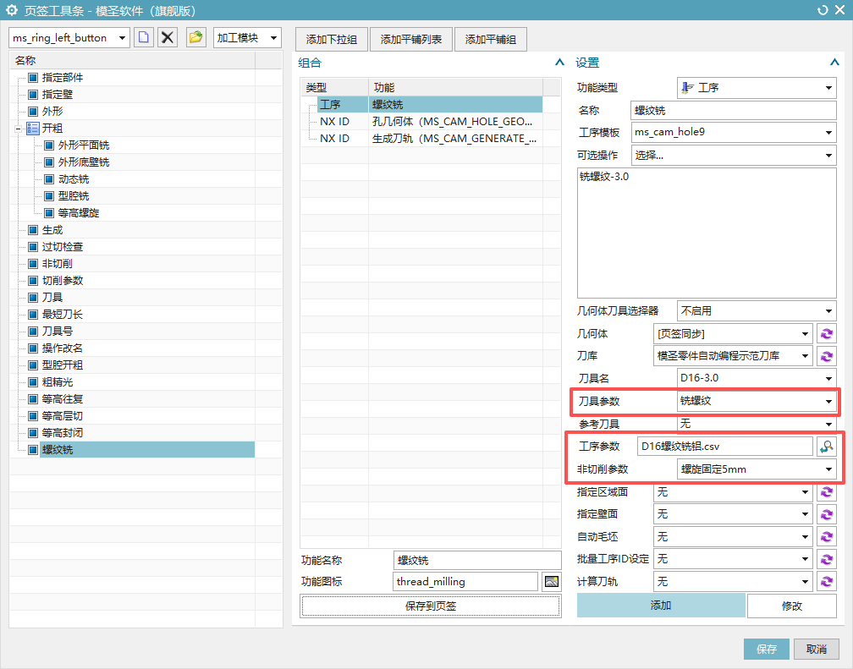
Task: Click the 工序参数 D16螺纹铣铝.csv field
Action: coord(725,447)
